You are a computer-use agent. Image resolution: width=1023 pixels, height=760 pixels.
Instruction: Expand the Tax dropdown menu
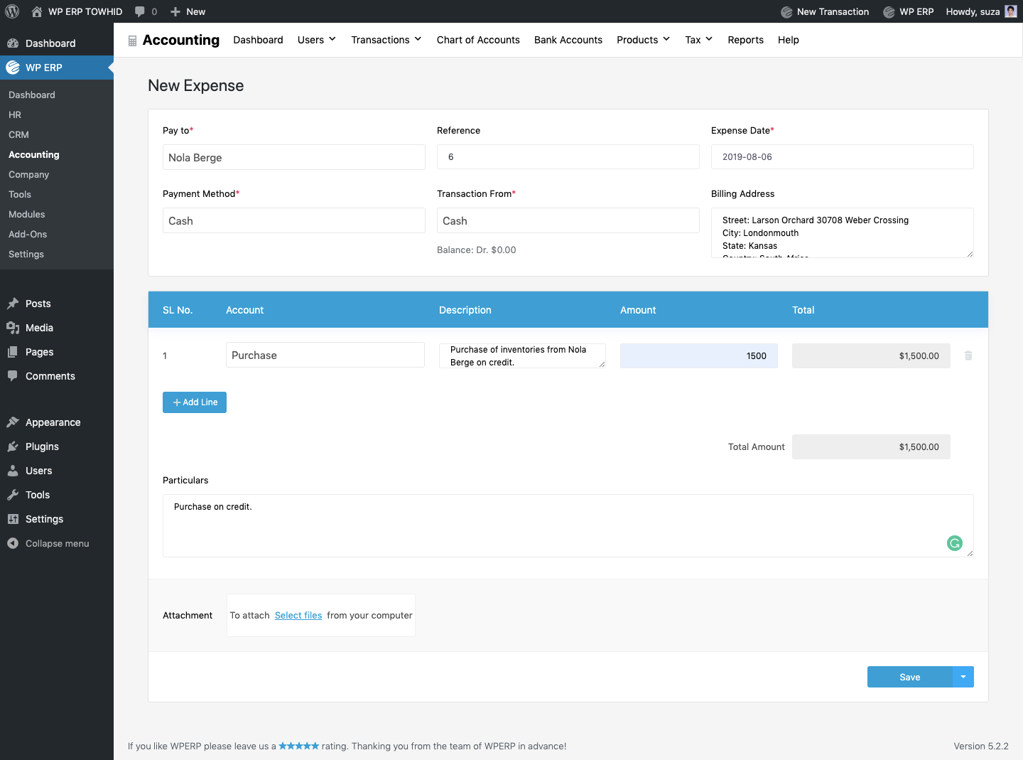click(699, 40)
